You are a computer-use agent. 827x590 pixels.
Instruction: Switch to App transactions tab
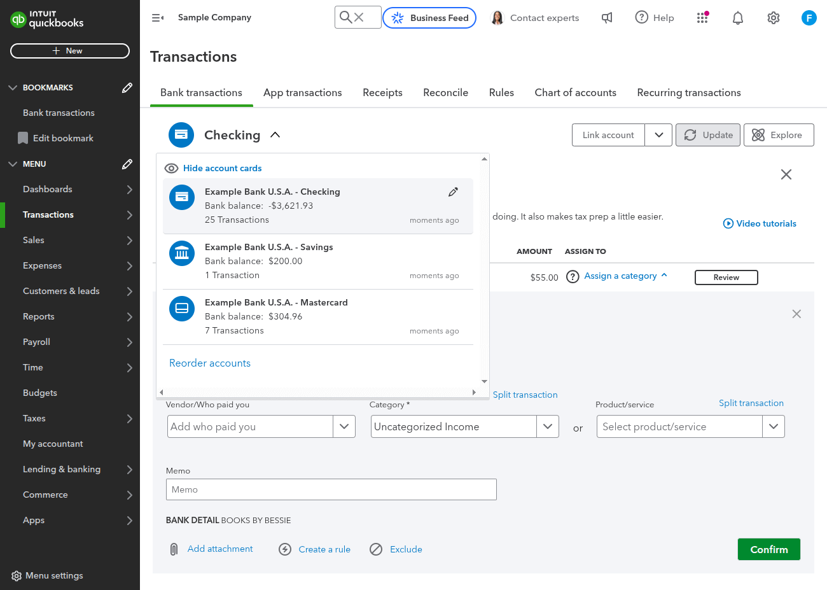(303, 92)
